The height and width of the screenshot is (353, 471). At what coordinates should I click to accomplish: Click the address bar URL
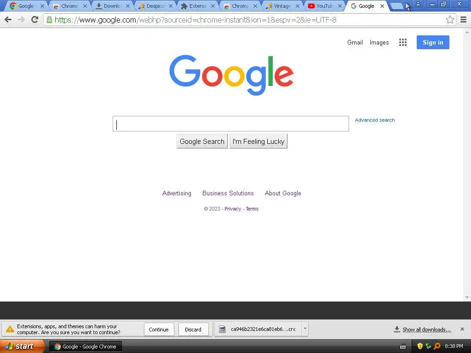(195, 20)
